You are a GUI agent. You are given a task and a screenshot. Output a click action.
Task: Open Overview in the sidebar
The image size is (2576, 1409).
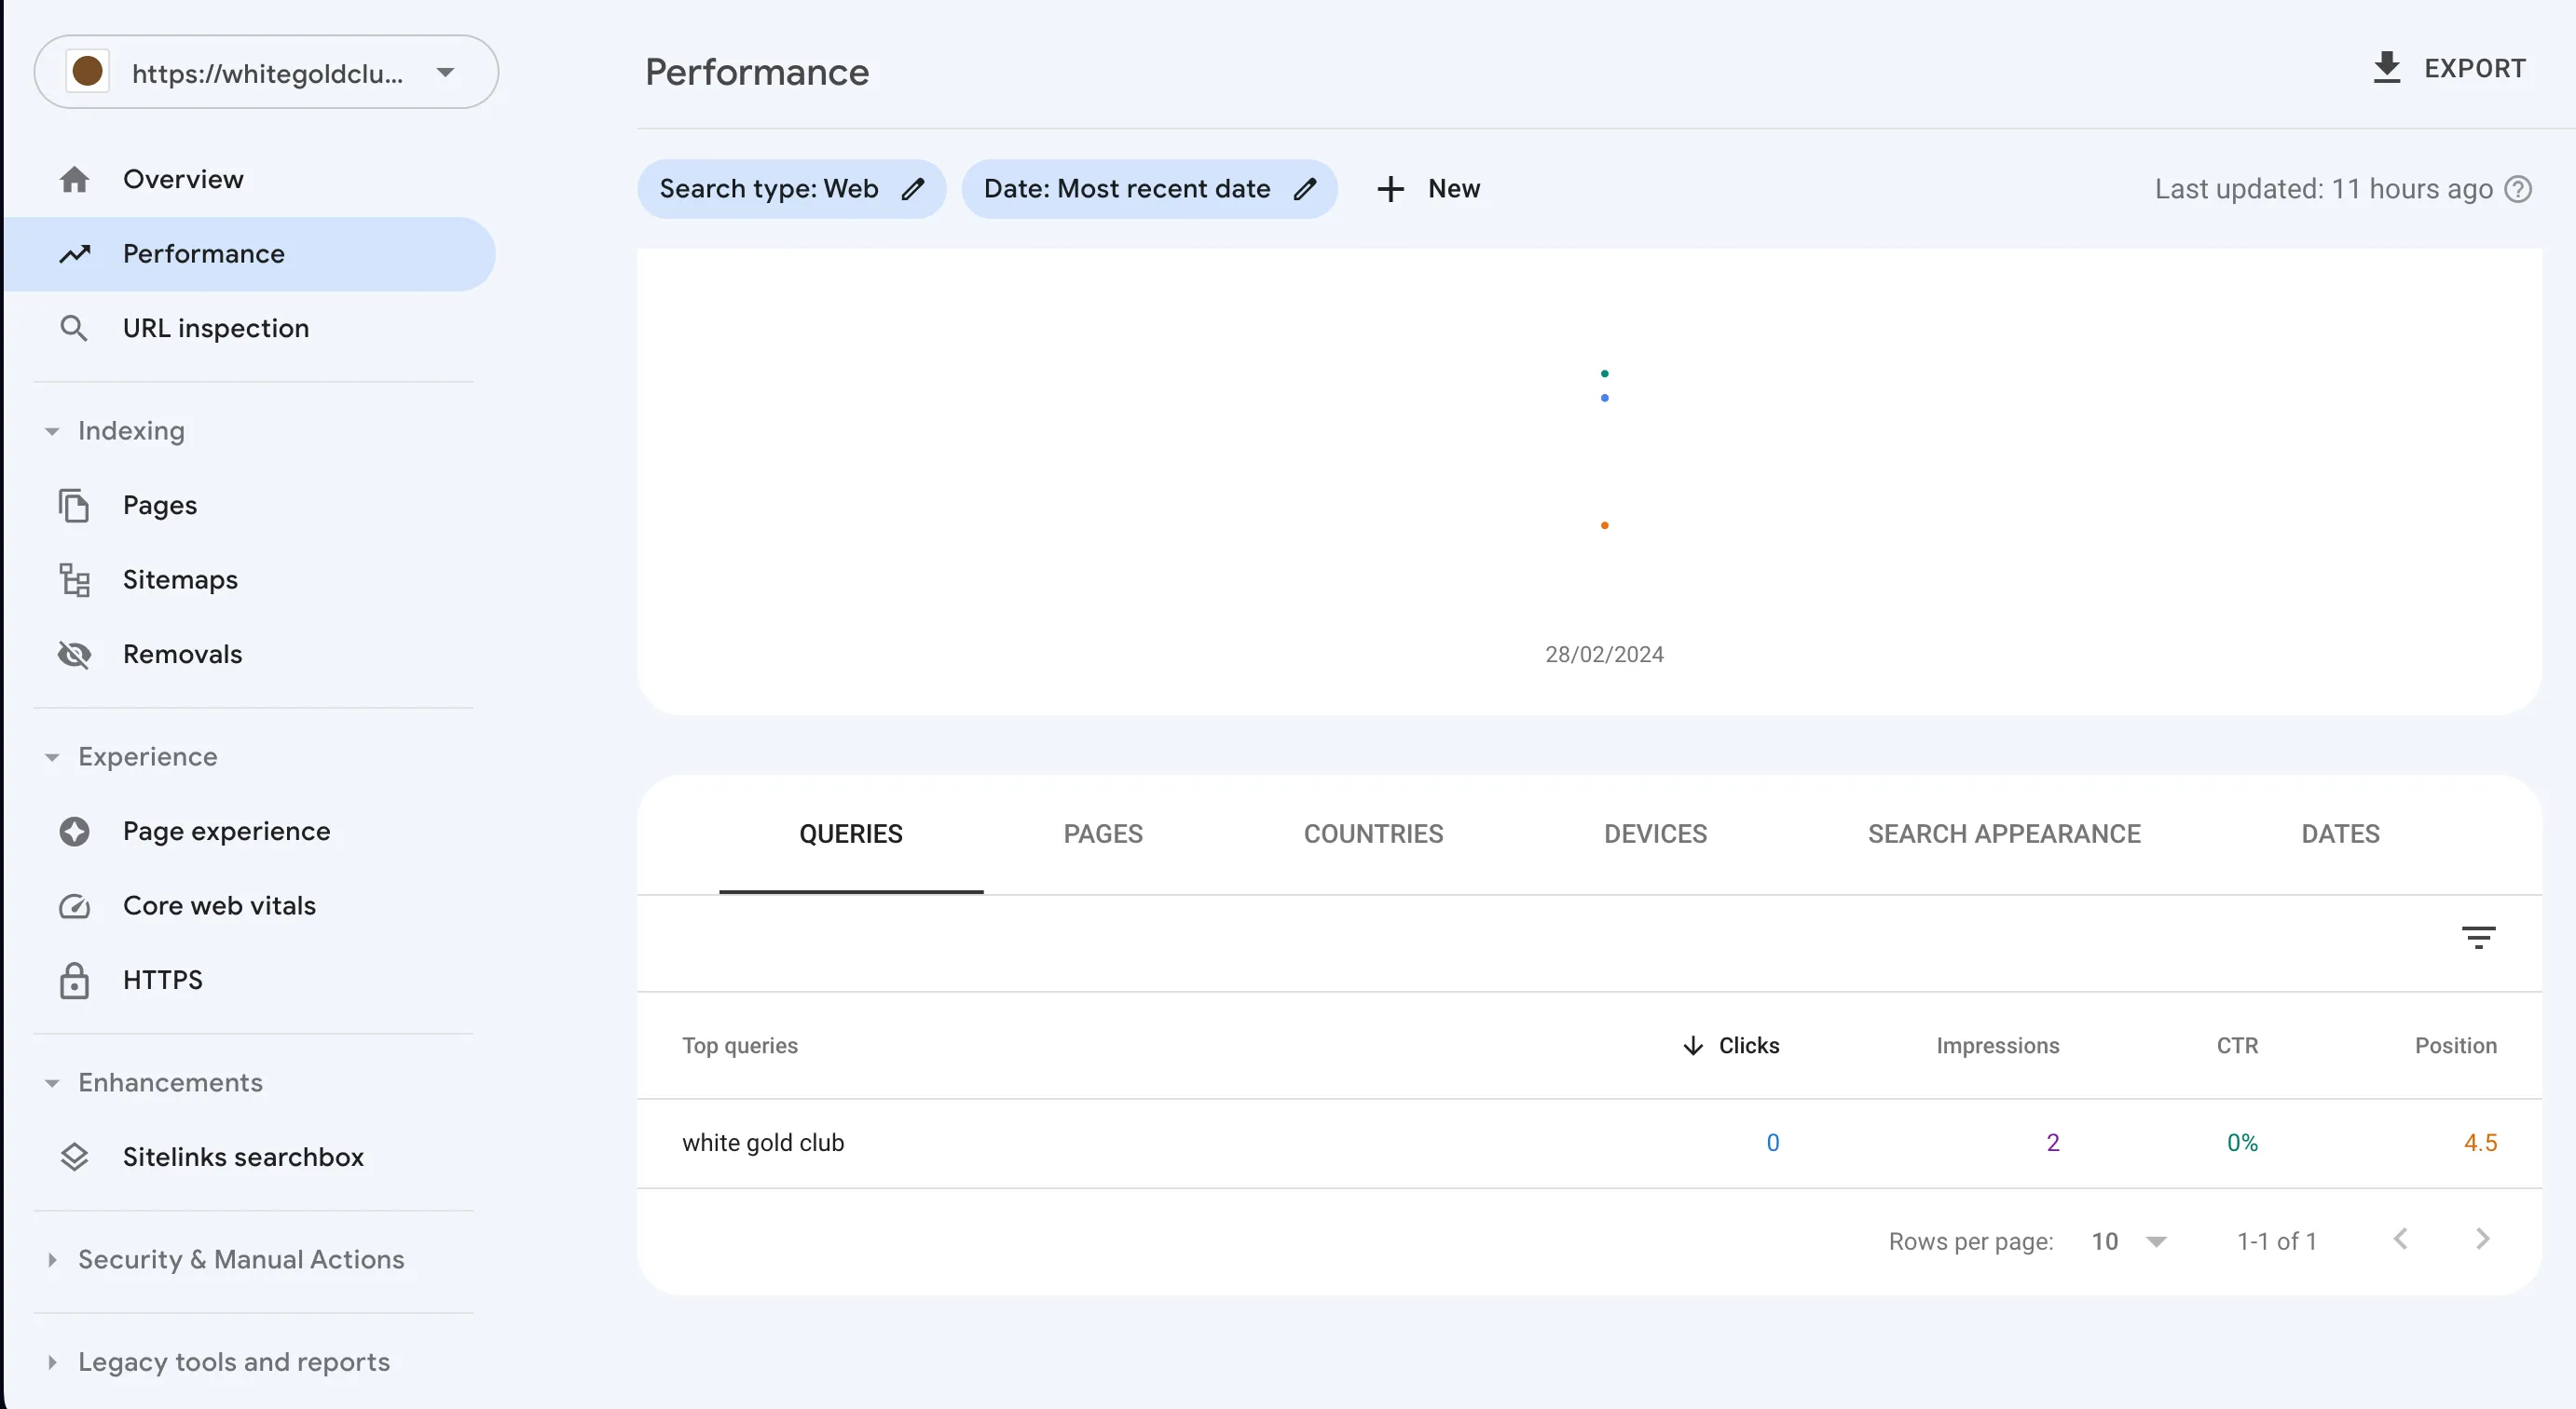pyautogui.click(x=250, y=180)
